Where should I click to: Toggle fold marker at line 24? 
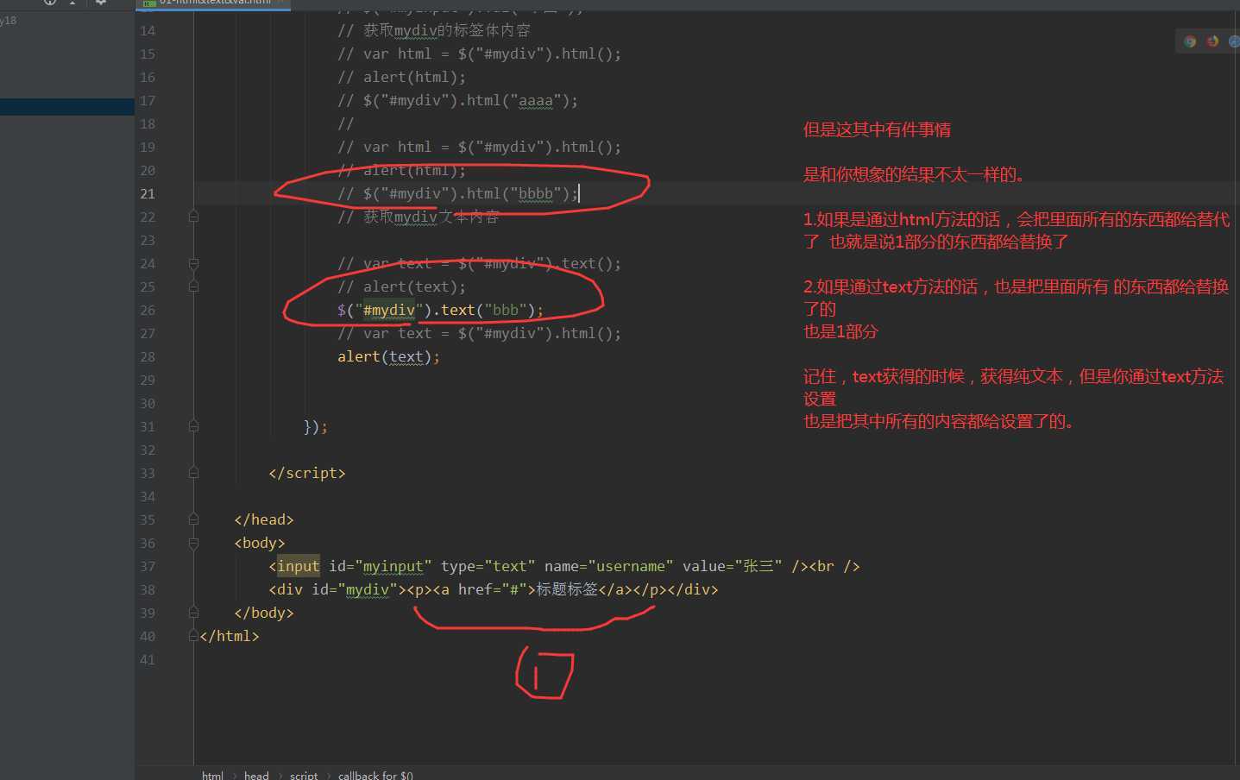[x=193, y=263]
